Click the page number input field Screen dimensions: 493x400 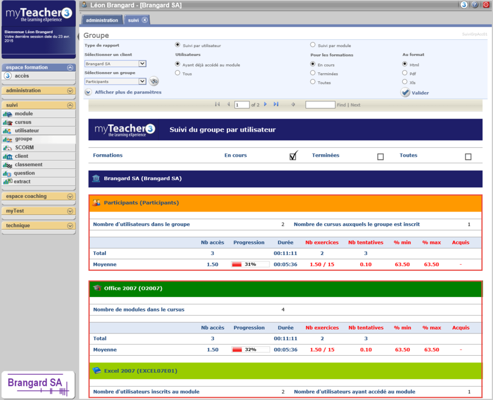(x=242, y=105)
